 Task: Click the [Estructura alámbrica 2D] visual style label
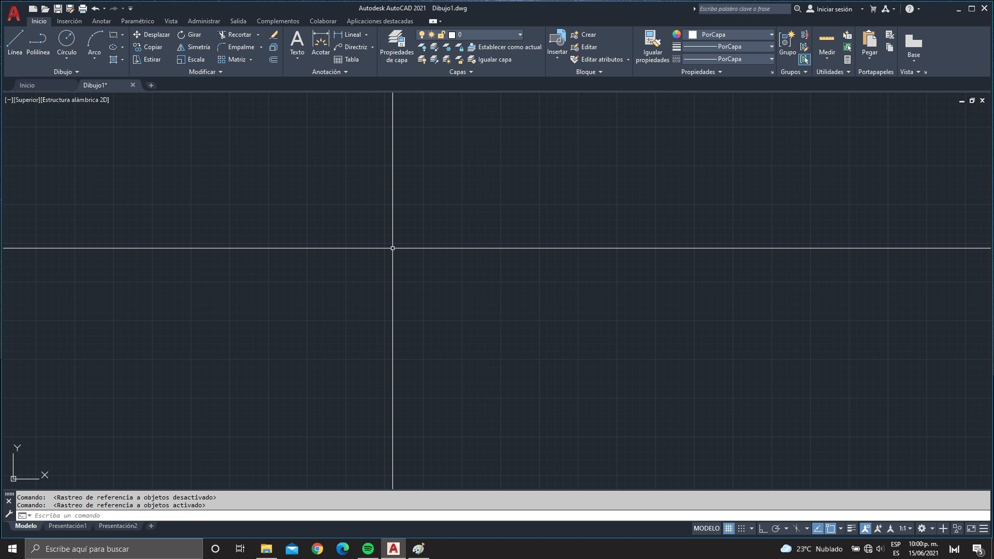coord(75,100)
